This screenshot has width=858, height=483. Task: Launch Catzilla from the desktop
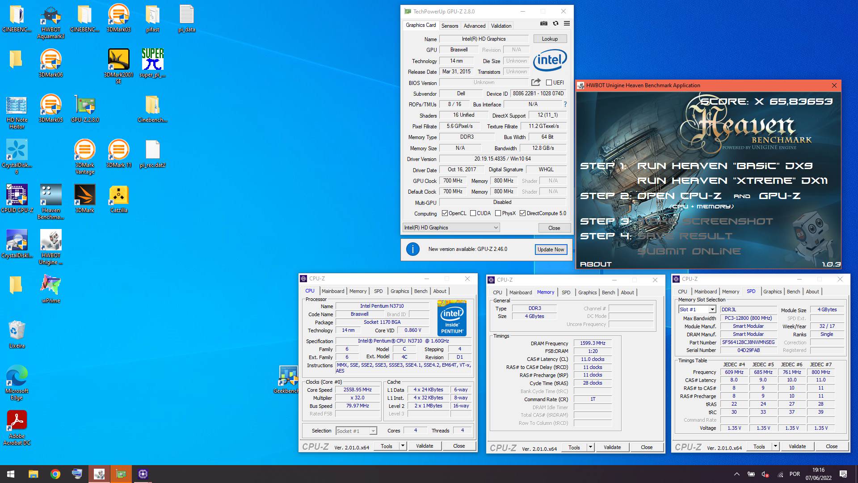point(118,199)
